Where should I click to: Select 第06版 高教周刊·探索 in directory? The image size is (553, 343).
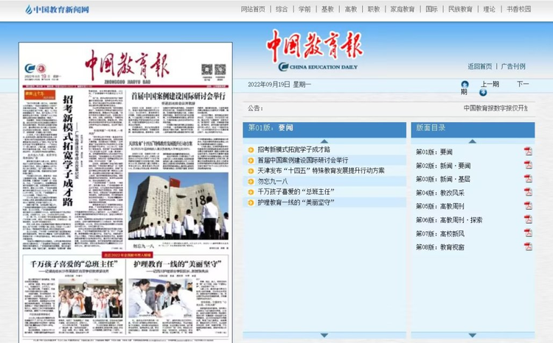pos(450,220)
